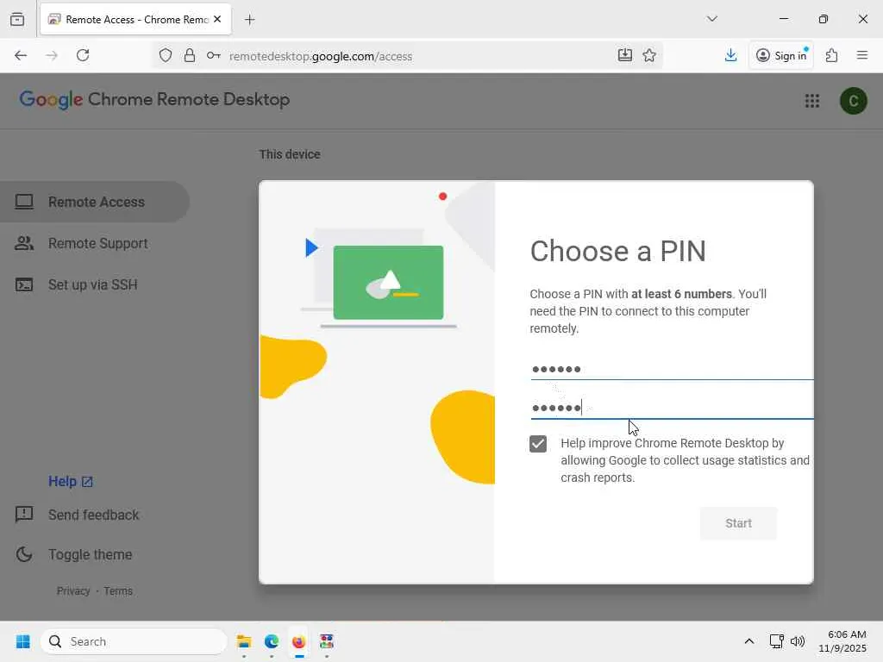Select Remote Access in the sidebar
The height and width of the screenshot is (662, 883).
[95, 202]
